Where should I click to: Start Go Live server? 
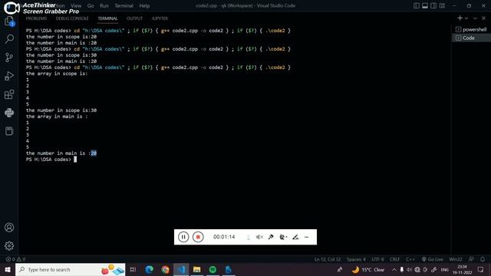pos(433,259)
